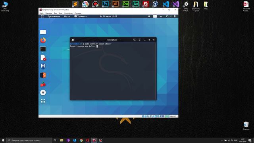
Task: Open the Машина menu in VirtualBox
Action: 48,13
